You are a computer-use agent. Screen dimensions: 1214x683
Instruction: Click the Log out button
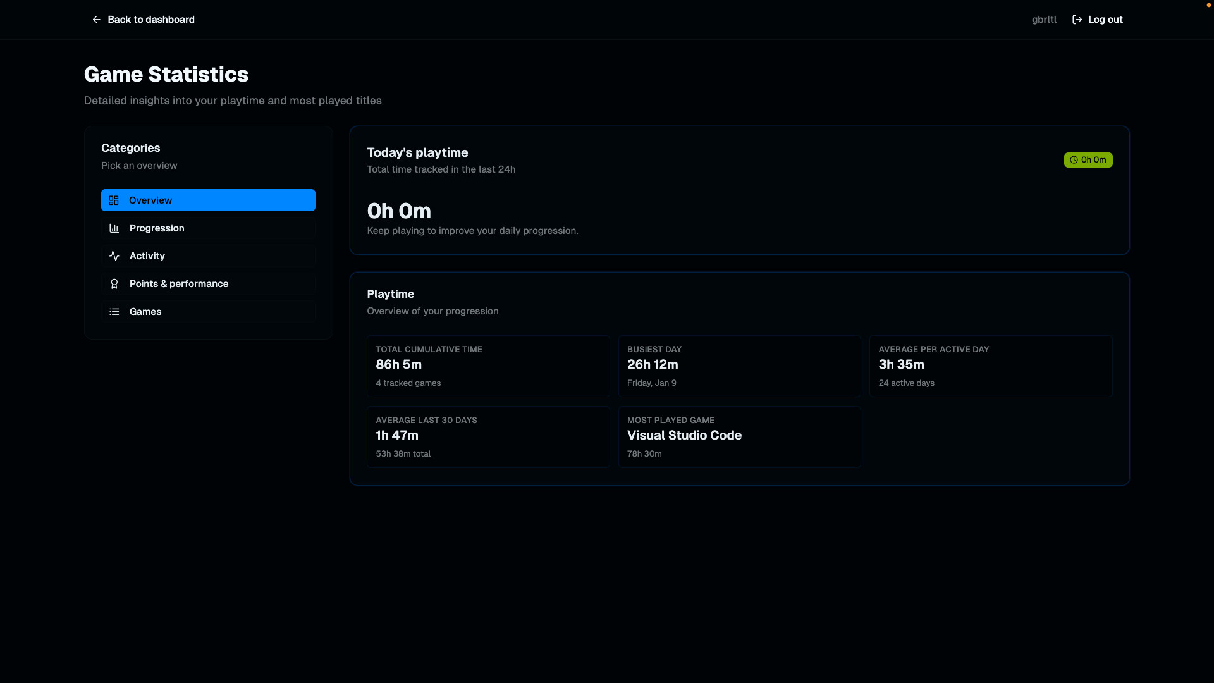coord(1105,20)
